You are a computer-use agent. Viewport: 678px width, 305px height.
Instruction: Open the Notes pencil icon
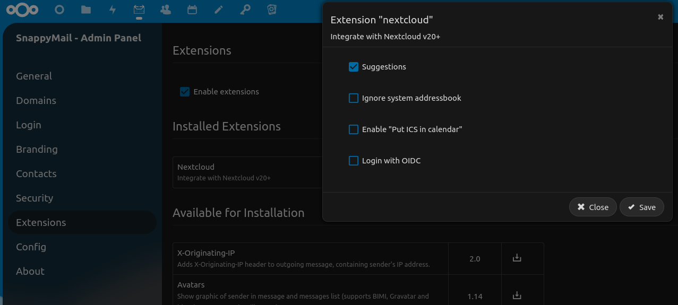coord(219,10)
